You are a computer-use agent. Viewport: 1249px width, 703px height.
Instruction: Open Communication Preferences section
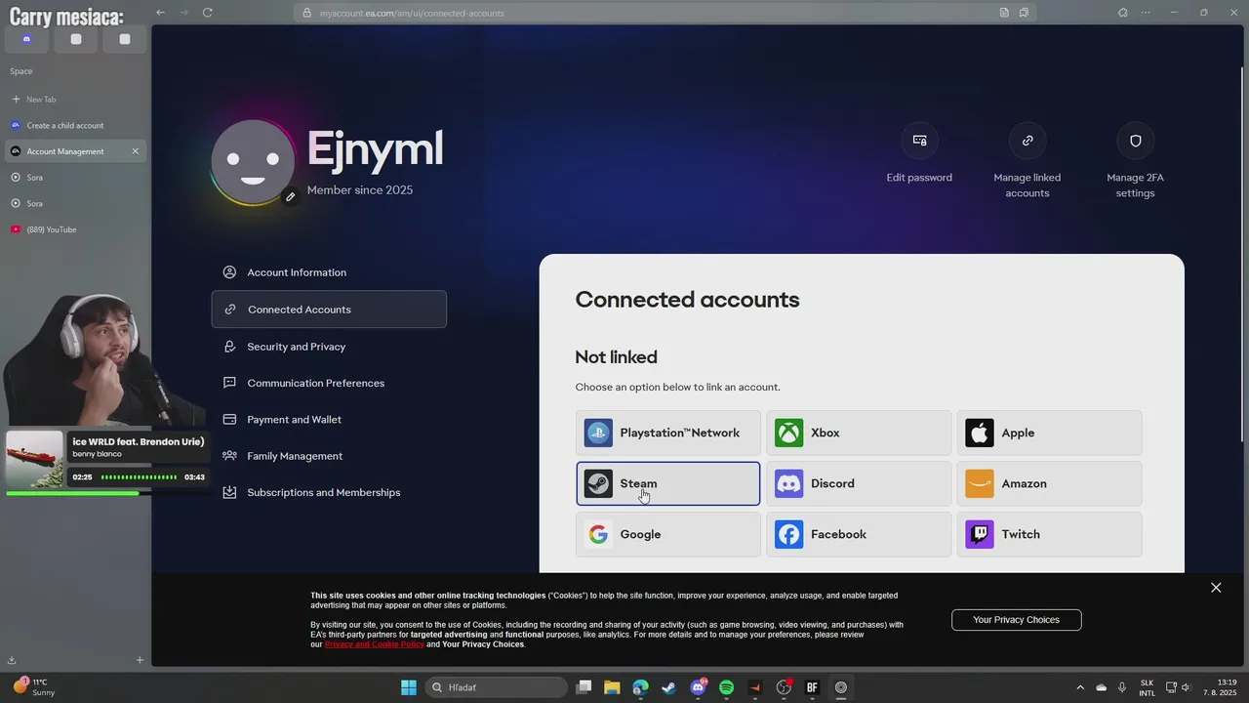(329, 383)
